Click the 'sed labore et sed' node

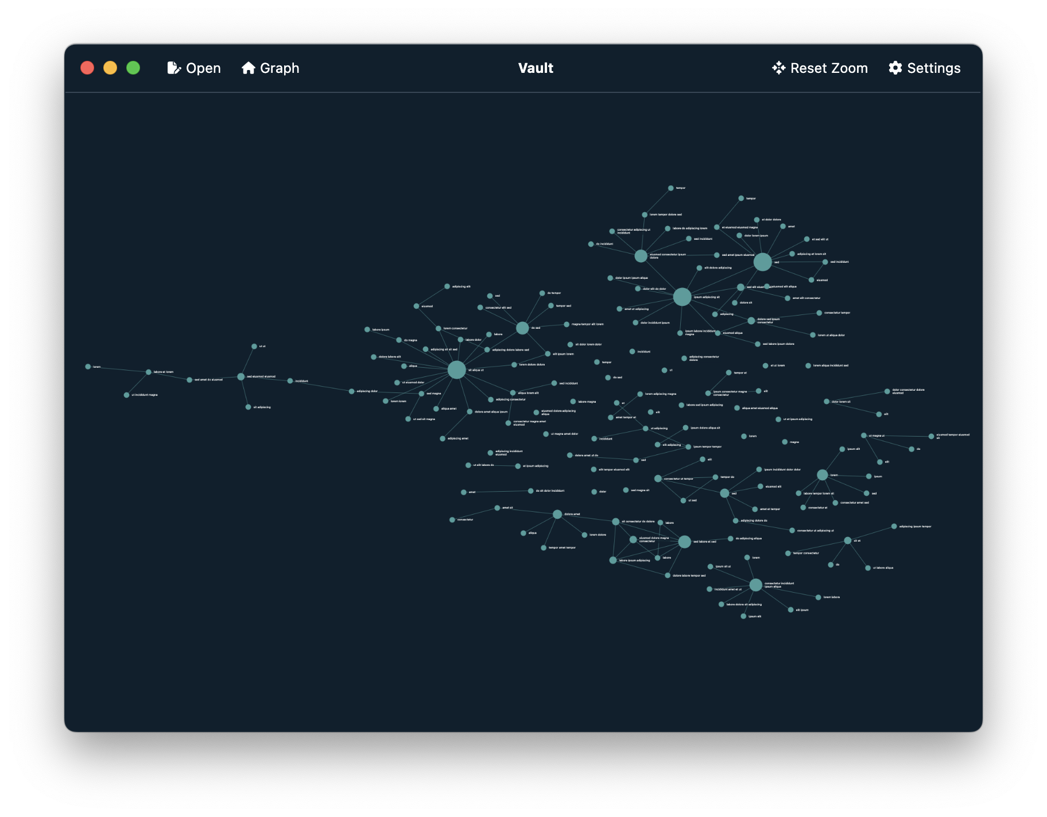(684, 542)
